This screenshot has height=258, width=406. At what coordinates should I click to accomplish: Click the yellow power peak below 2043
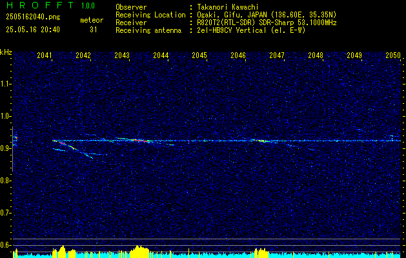pos(140,252)
